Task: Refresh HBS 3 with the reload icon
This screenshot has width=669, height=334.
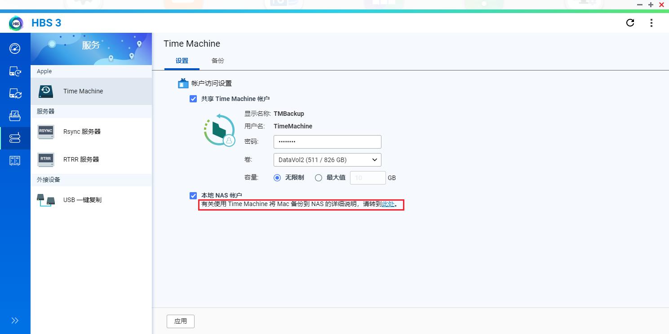Action: [630, 22]
